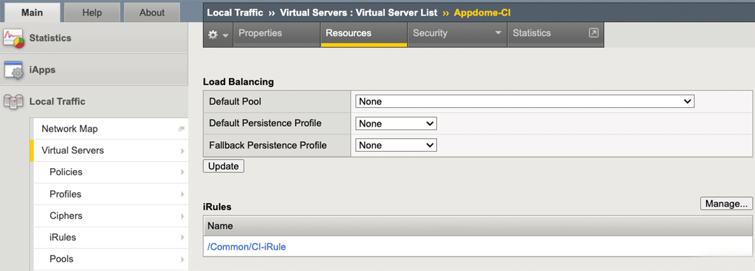Click the Network Map new-window icon
Screen dimensions: 755x271
point(181,129)
